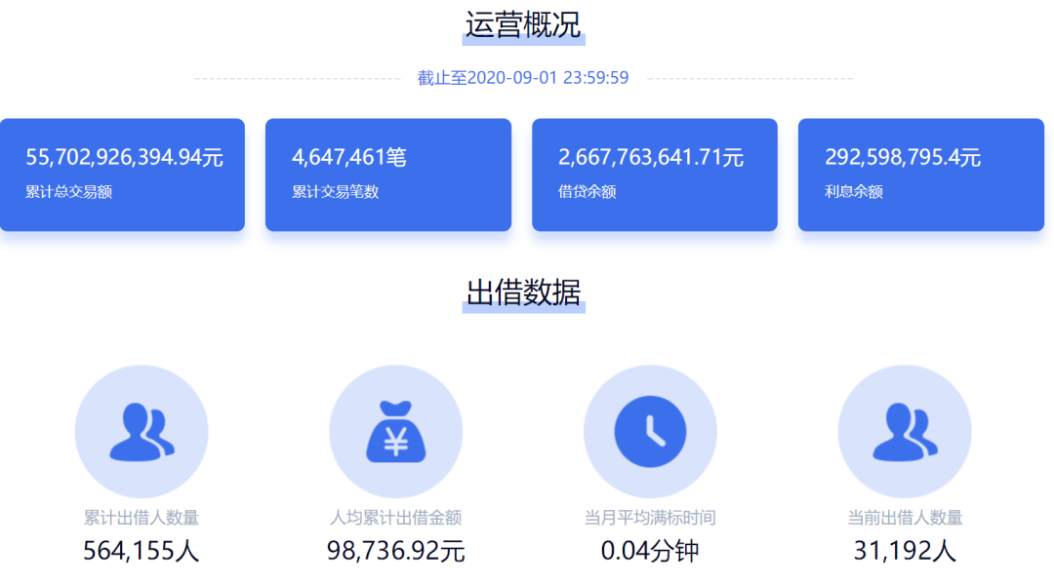Click the 人均累计出借金额 label
Screen dimensions: 1054x584
396,518
